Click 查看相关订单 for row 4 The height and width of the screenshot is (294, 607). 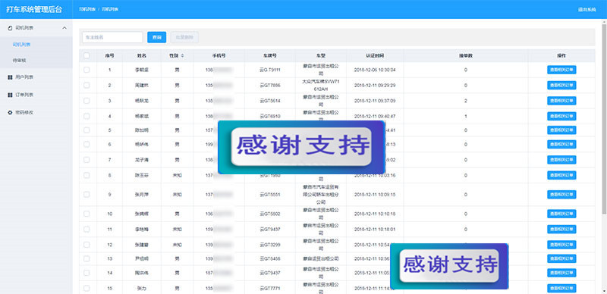[561, 116]
